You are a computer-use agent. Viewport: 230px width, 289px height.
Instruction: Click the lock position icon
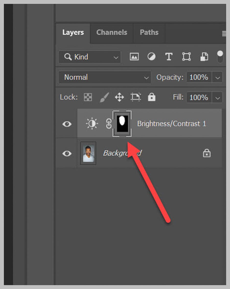(x=119, y=97)
